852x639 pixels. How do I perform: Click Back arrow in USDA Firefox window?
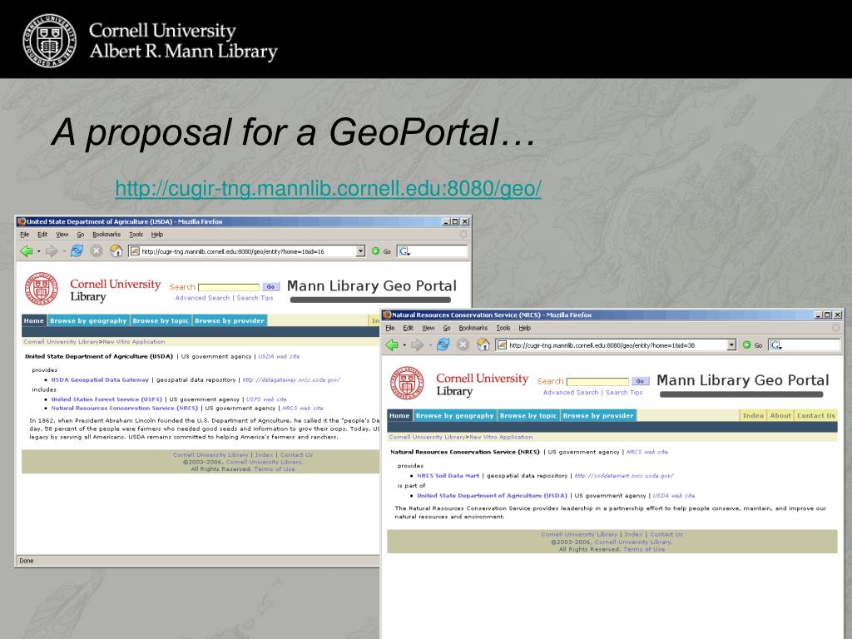click(26, 251)
